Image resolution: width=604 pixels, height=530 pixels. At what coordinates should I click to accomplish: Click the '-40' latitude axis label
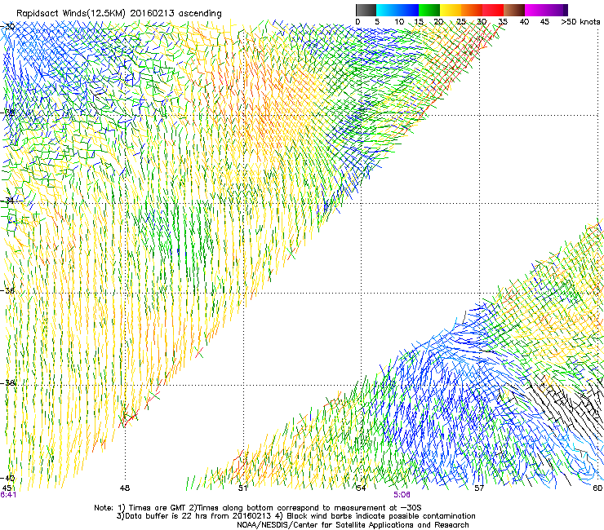[x=8, y=478]
